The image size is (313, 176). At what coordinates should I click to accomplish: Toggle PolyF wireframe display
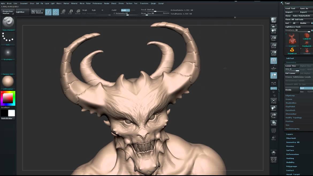coord(273,131)
